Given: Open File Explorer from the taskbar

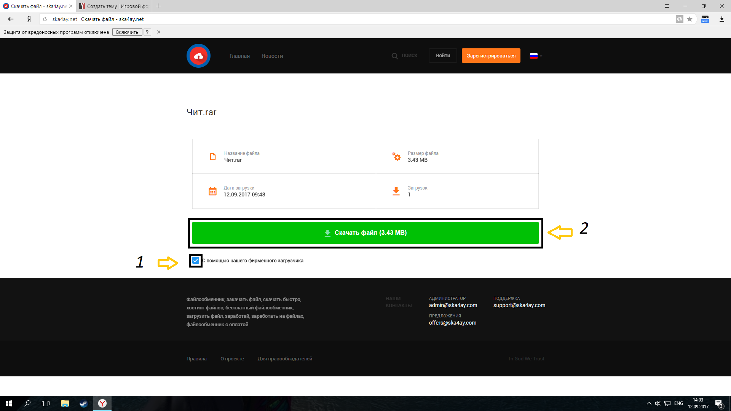Looking at the screenshot, I should [x=65, y=403].
